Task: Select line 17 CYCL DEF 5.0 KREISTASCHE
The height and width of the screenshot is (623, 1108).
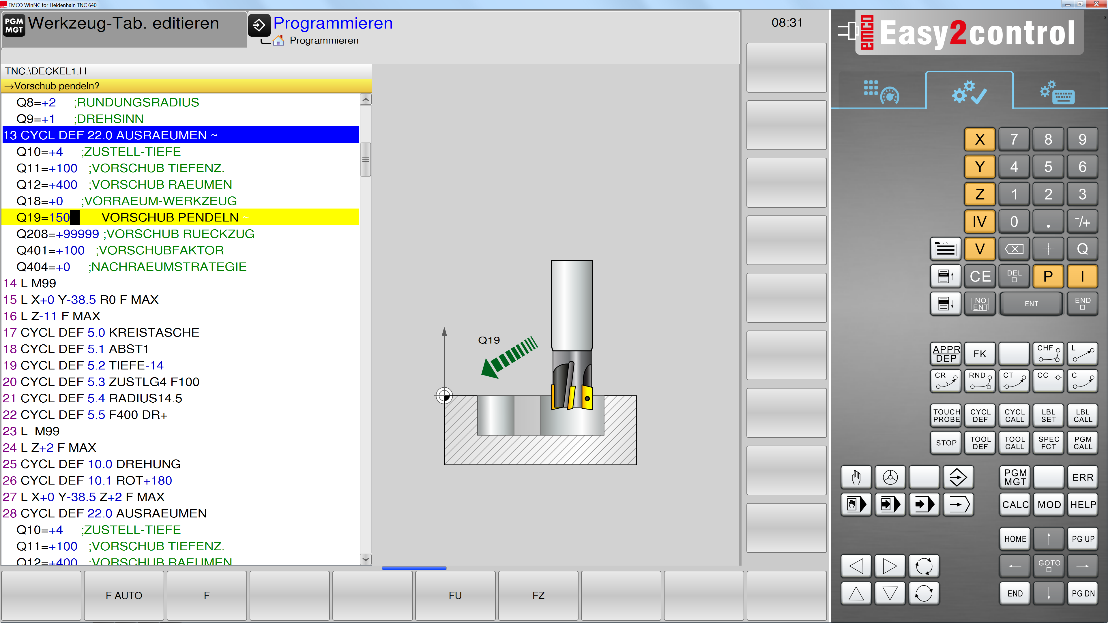Action: point(102,332)
